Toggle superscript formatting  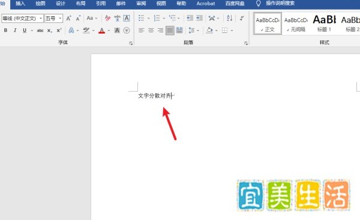(59, 31)
